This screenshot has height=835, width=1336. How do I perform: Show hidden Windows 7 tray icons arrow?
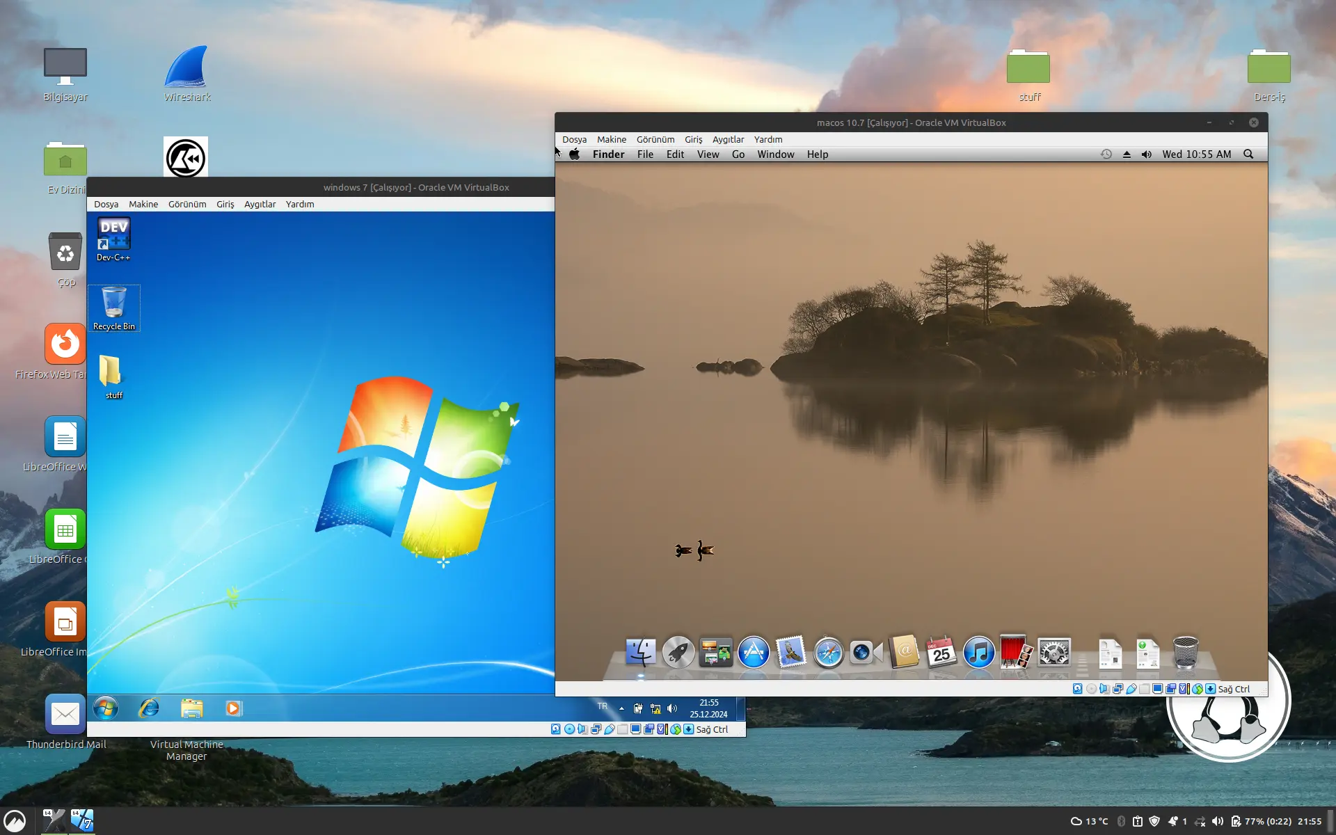coord(621,708)
